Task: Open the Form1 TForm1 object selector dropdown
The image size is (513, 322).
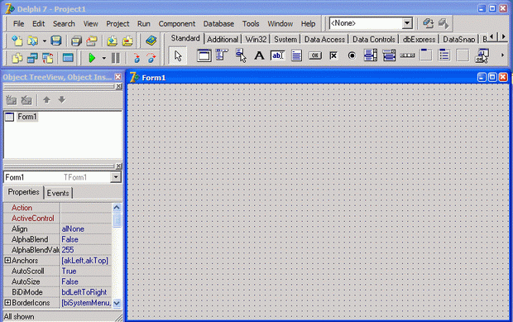Action: click(x=116, y=177)
